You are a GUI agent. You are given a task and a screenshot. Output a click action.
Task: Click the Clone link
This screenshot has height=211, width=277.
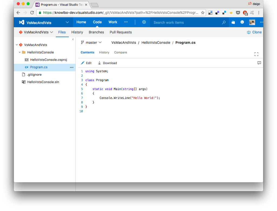(257, 32)
